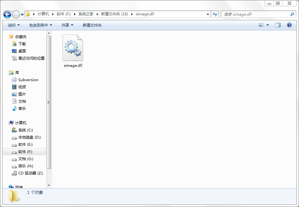Select 桌面 in the navigation pane
The height and width of the screenshot is (207, 299).
pos(22,51)
